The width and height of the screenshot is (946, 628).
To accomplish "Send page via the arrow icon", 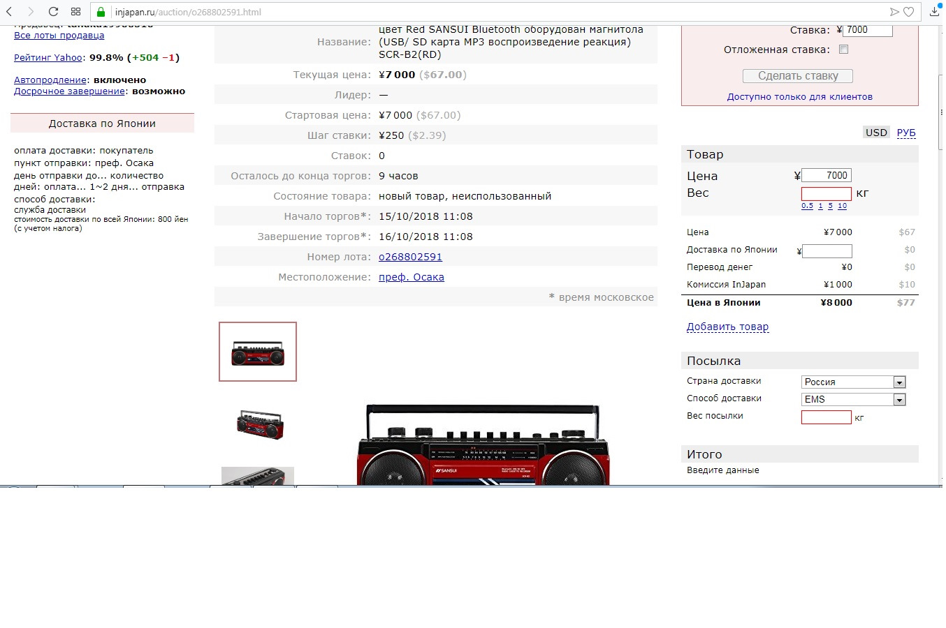I will 894,12.
